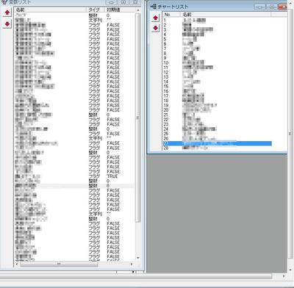The height and width of the screenshot is (288, 294).
Task: Select chart row number 26
Action: tap(217, 138)
